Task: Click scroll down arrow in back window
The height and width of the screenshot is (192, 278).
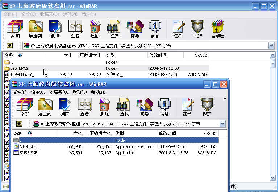Action: 273,178
